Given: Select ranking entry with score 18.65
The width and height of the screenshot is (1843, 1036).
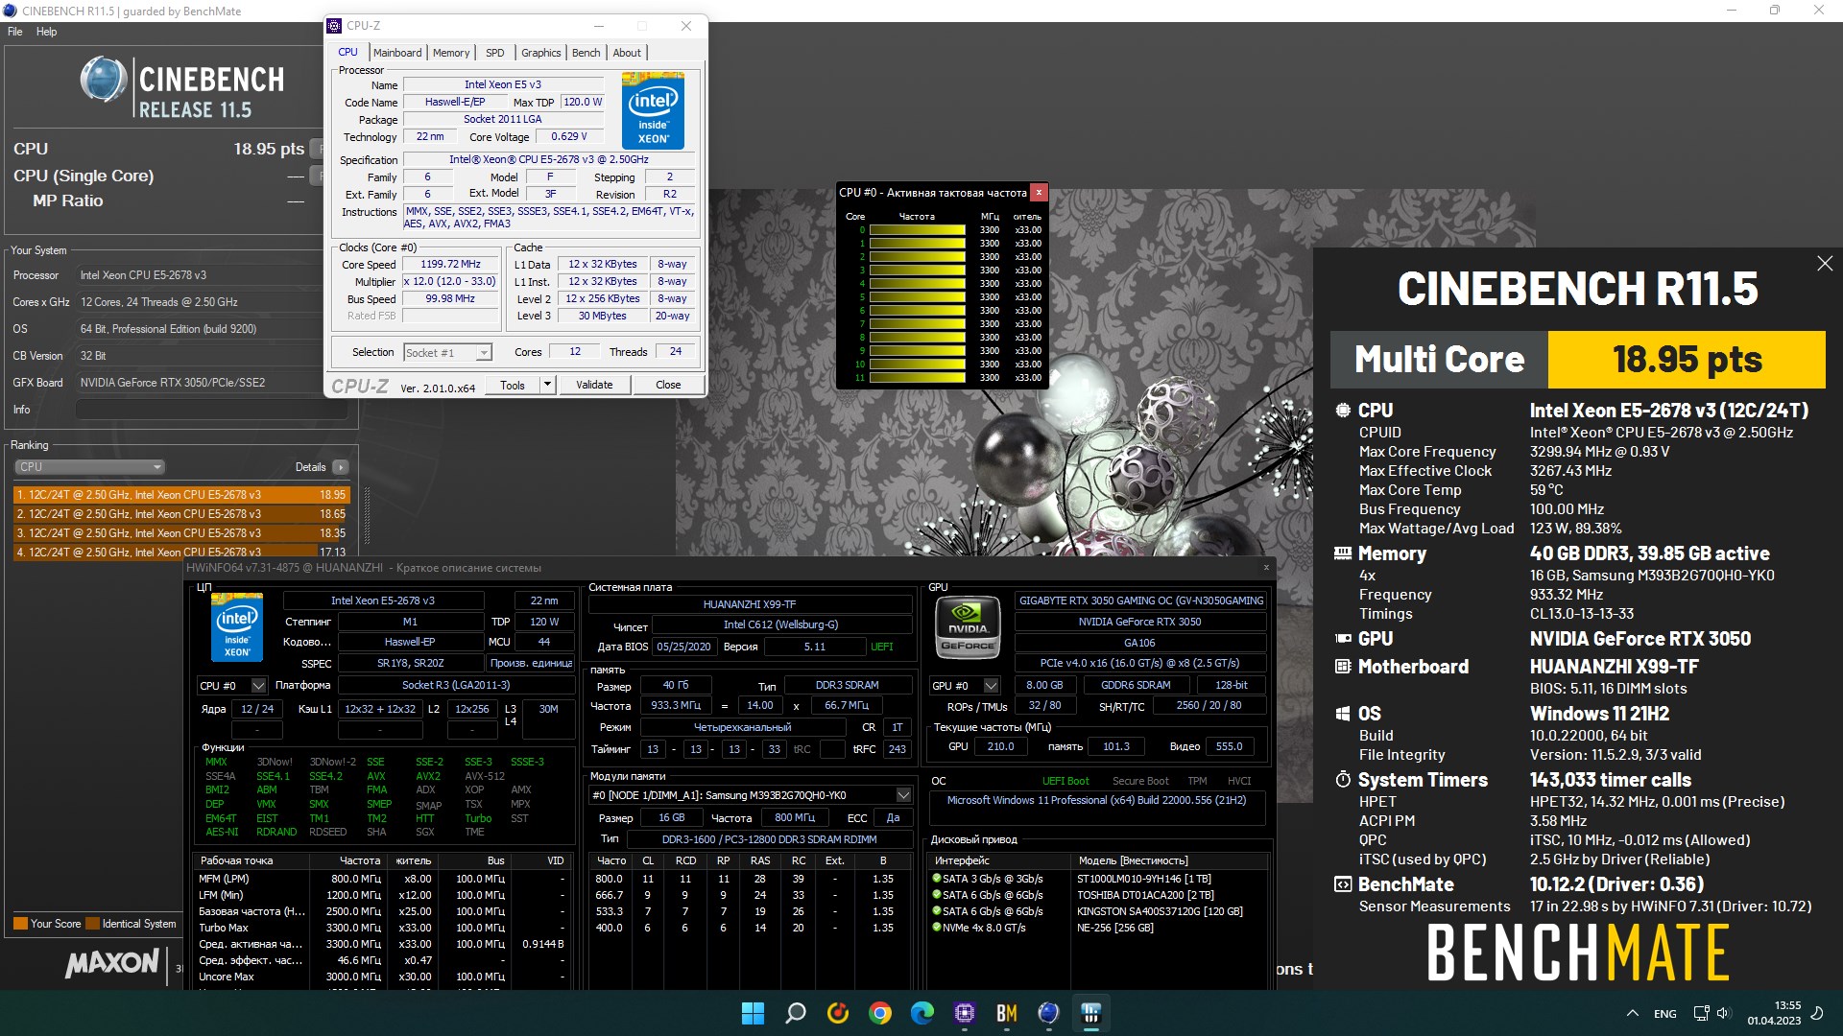Looking at the screenshot, I should pyautogui.click(x=181, y=514).
